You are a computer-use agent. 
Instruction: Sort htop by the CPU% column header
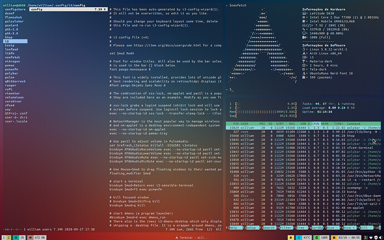coord(316,124)
